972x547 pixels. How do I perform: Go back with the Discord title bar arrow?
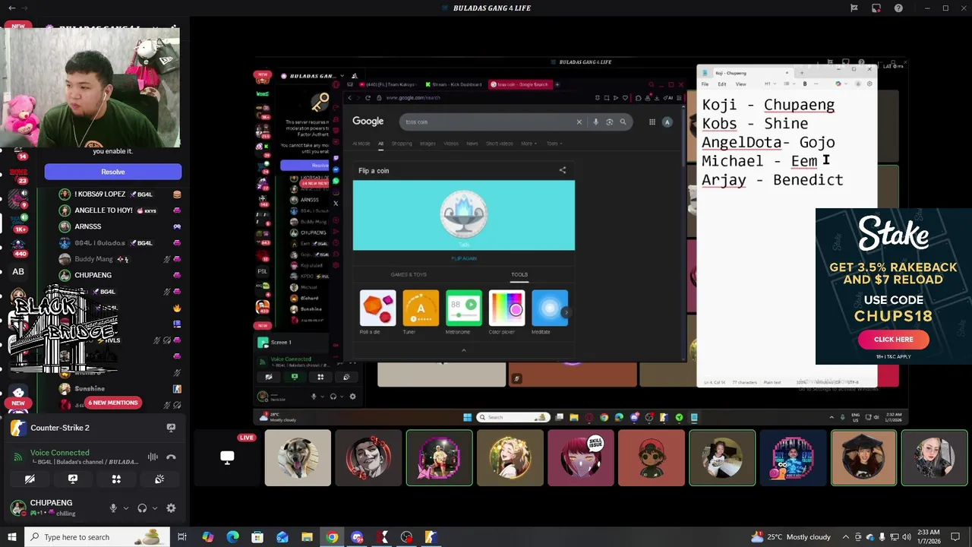tap(11, 8)
